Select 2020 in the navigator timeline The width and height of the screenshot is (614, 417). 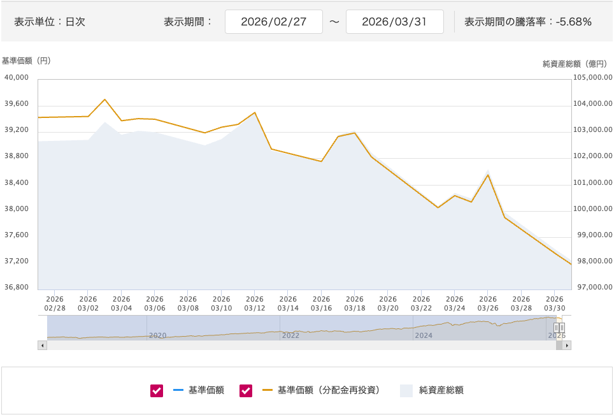click(x=157, y=335)
